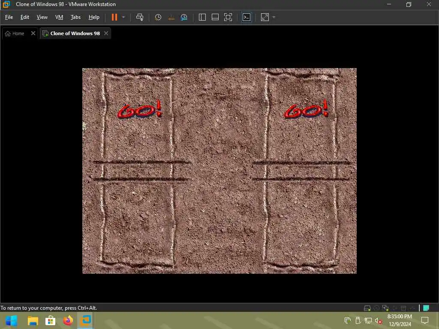Click the hard disk status icon
The width and height of the screenshot is (439, 329).
click(367, 308)
